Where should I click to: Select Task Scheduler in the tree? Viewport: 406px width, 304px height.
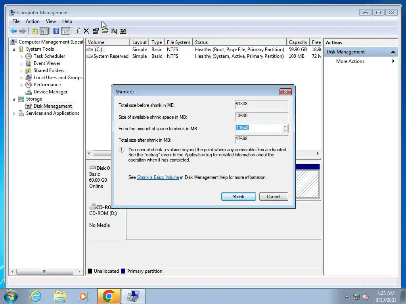(x=49, y=56)
